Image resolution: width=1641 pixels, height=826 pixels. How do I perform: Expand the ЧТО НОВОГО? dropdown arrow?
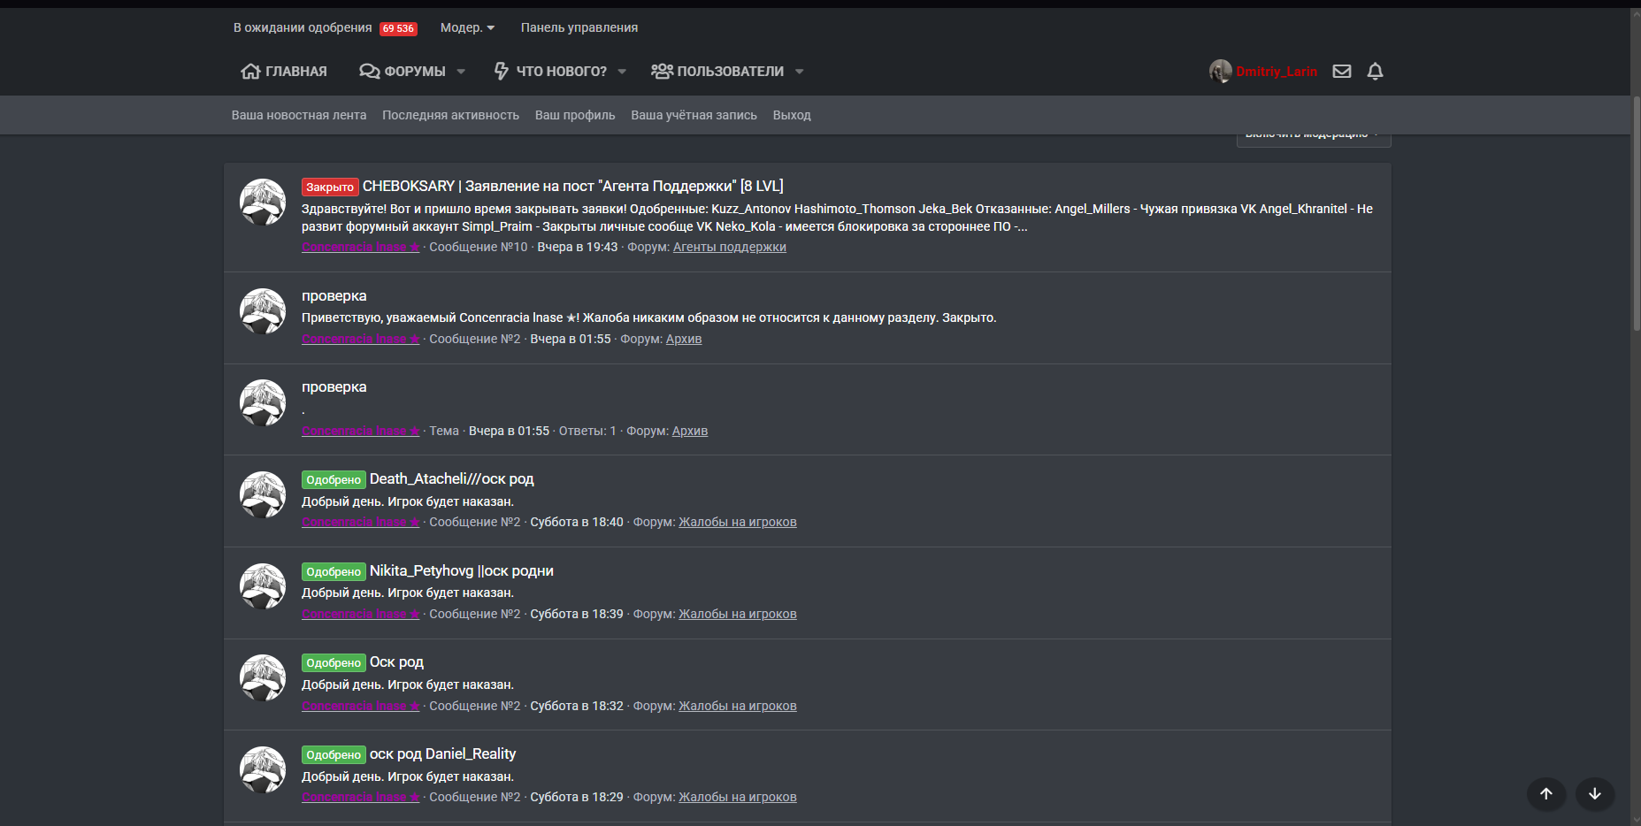pos(622,72)
